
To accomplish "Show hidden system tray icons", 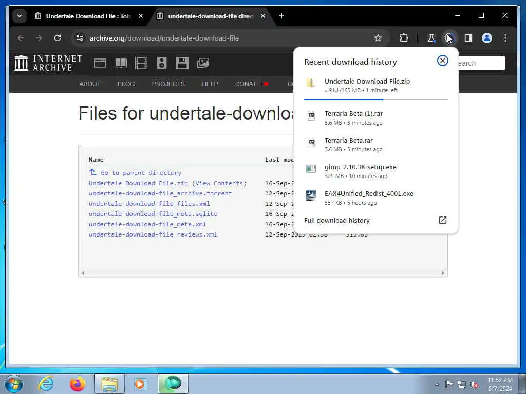I will 437,384.
